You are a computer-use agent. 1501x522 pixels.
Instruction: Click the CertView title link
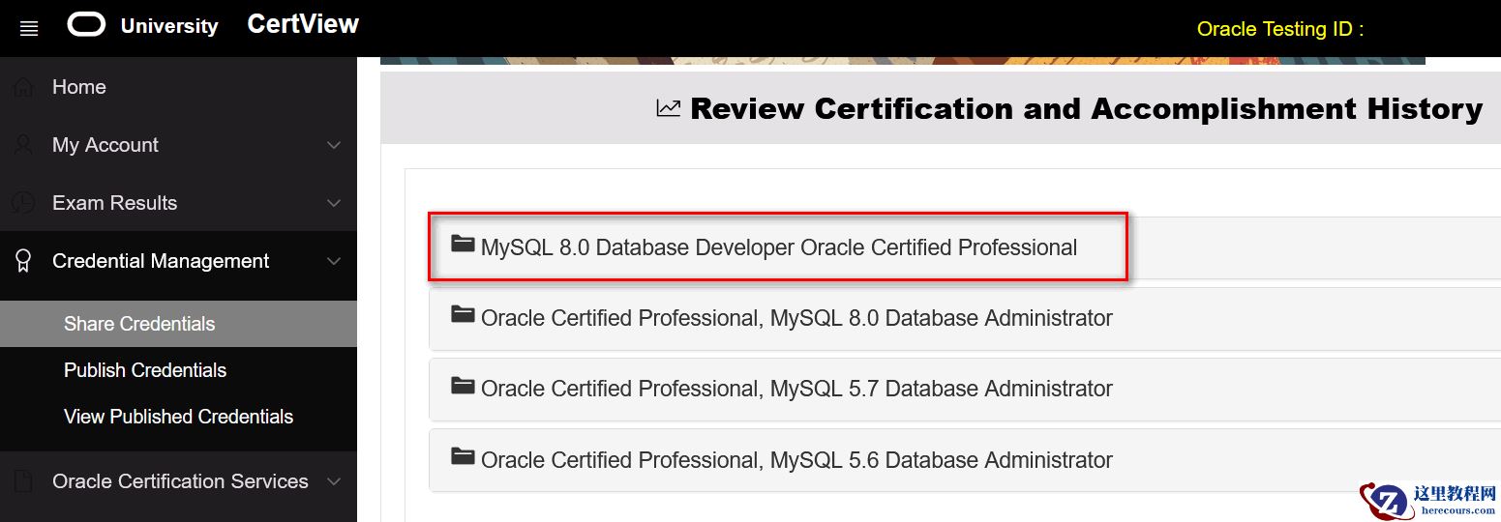pos(303,24)
